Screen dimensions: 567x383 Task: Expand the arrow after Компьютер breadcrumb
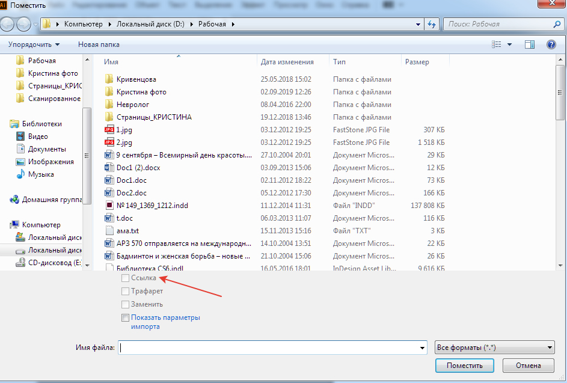click(109, 24)
